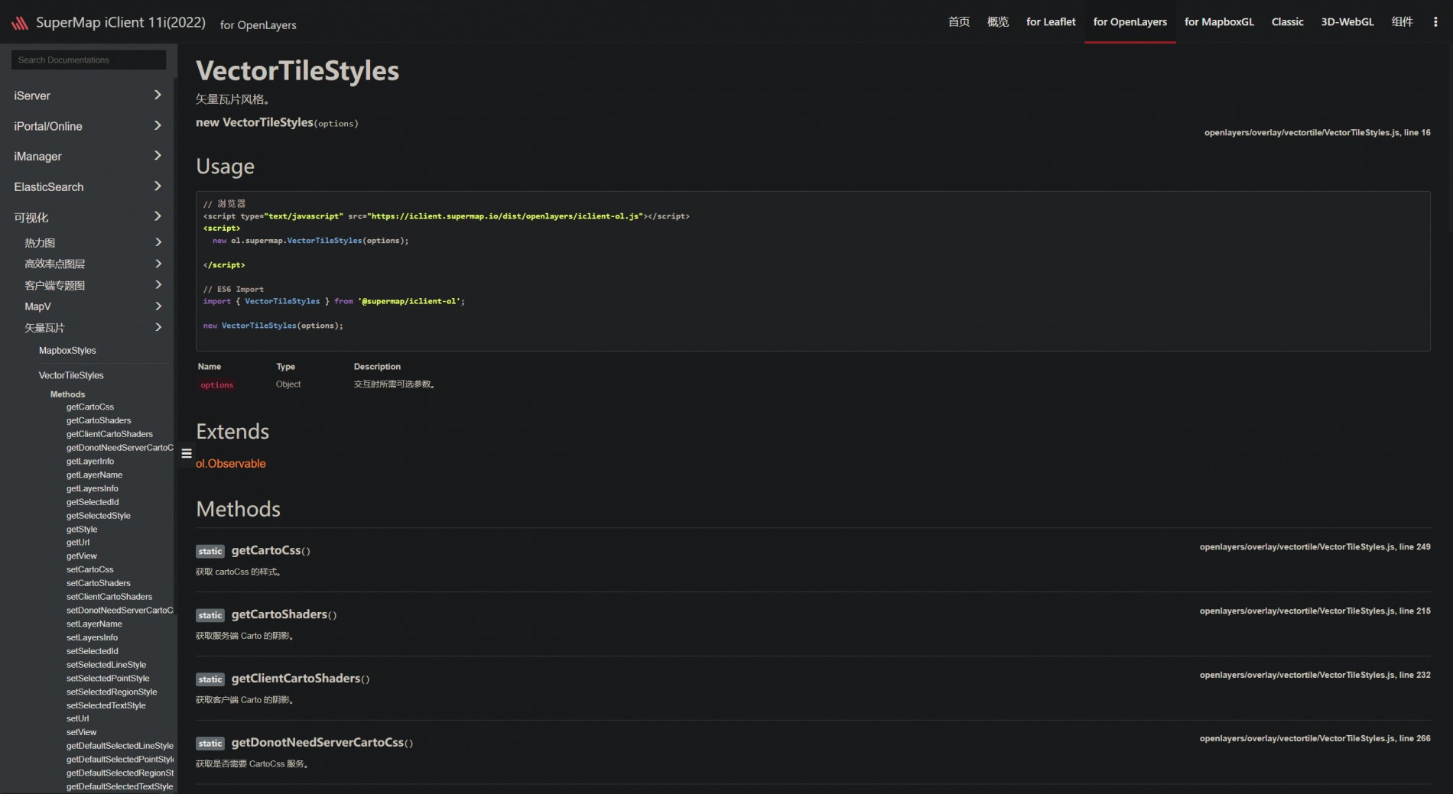Screen dimensions: 1453x794
Task: Expand the 热力图 submenu chevron
Action: coord(158,242)
